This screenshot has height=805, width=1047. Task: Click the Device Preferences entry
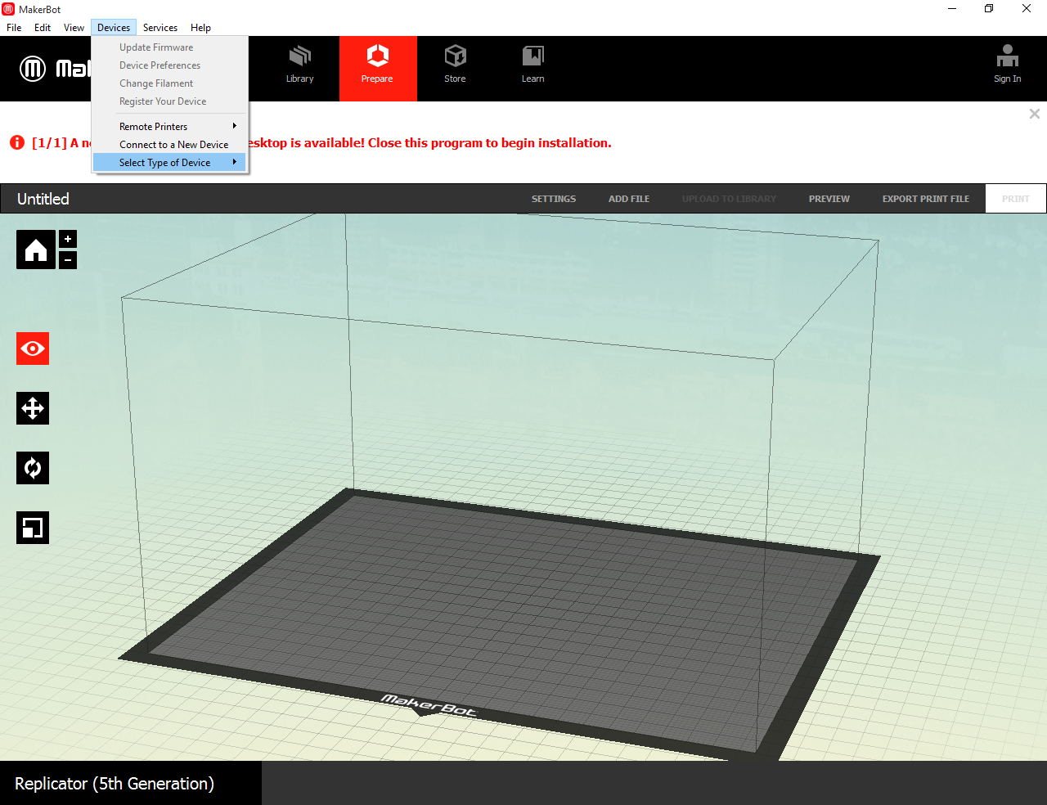pyautogui.click(x=169, y=65)
